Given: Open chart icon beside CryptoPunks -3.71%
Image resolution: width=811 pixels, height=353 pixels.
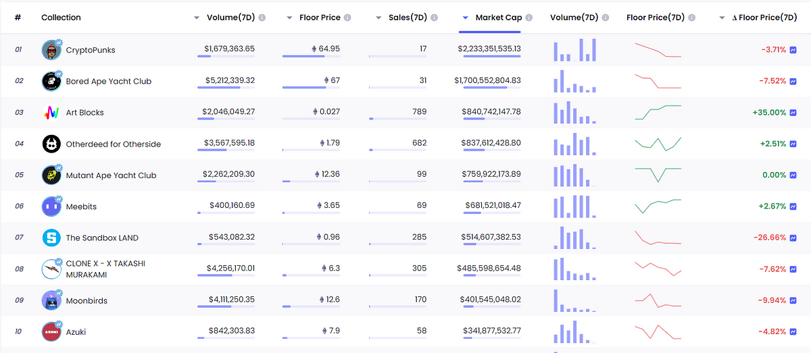Looking at the screenshot, I should tap(793, 50).
